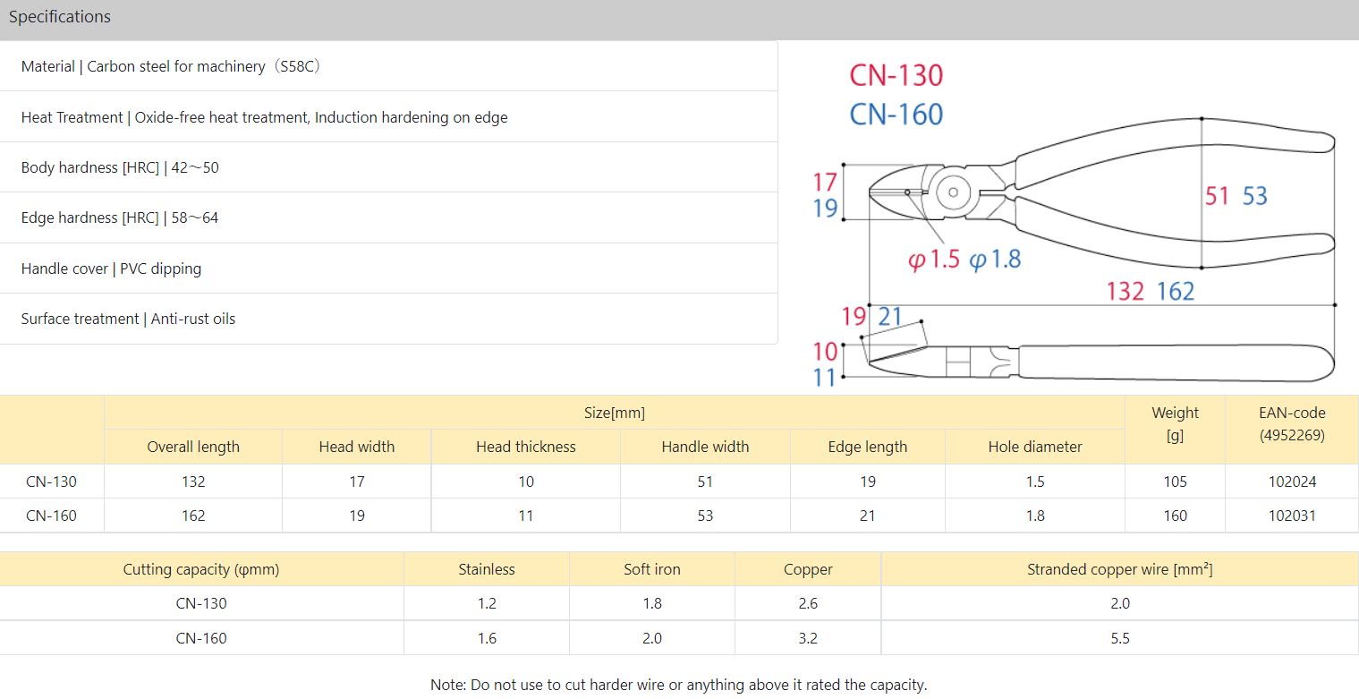Click the pivot joint circle on the pliers diagram
This screenshot has width=1359, height=699.
click(x=953, y=192)
